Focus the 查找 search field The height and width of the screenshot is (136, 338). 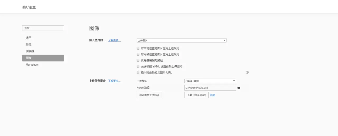point(43,28)
